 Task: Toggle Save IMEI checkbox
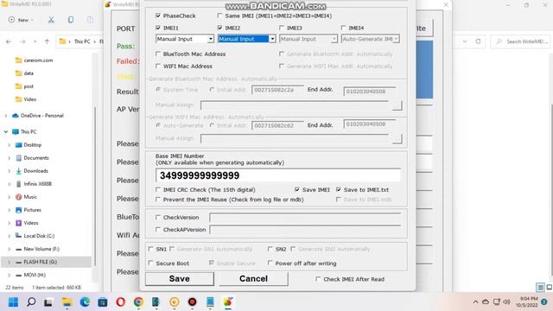[x=297, y=189]
